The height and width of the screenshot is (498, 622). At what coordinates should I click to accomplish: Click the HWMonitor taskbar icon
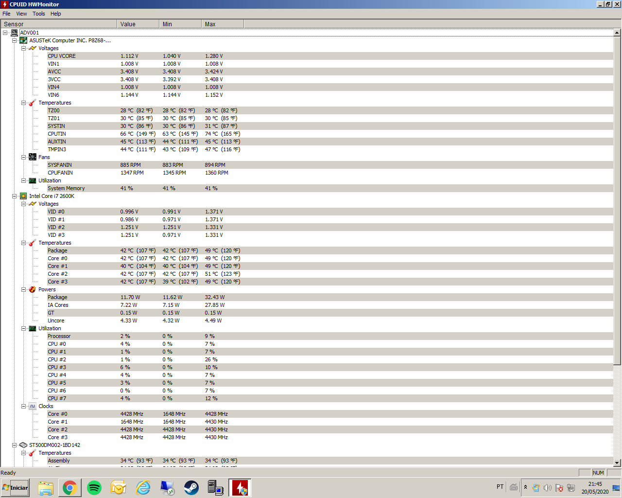240,488
